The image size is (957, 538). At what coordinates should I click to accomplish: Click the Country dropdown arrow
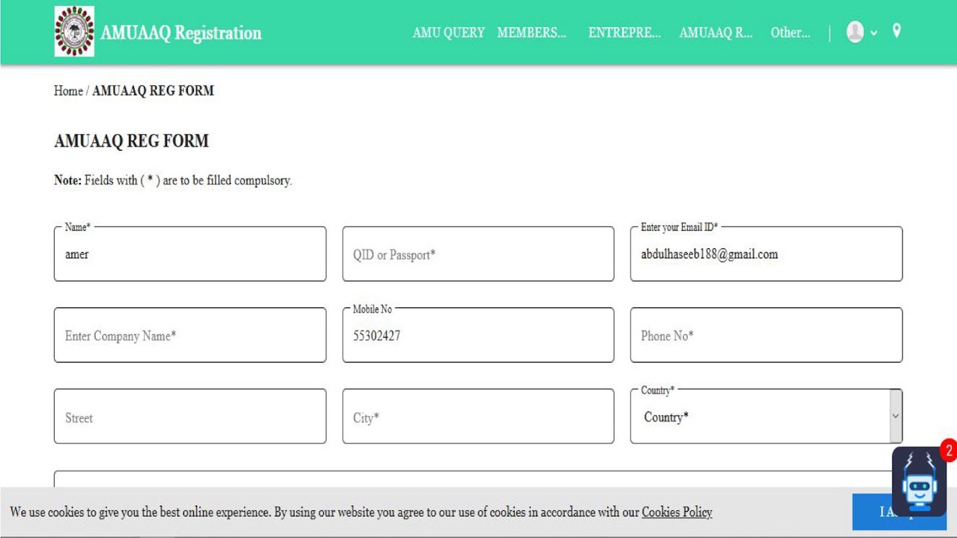[x=896, y=416]
